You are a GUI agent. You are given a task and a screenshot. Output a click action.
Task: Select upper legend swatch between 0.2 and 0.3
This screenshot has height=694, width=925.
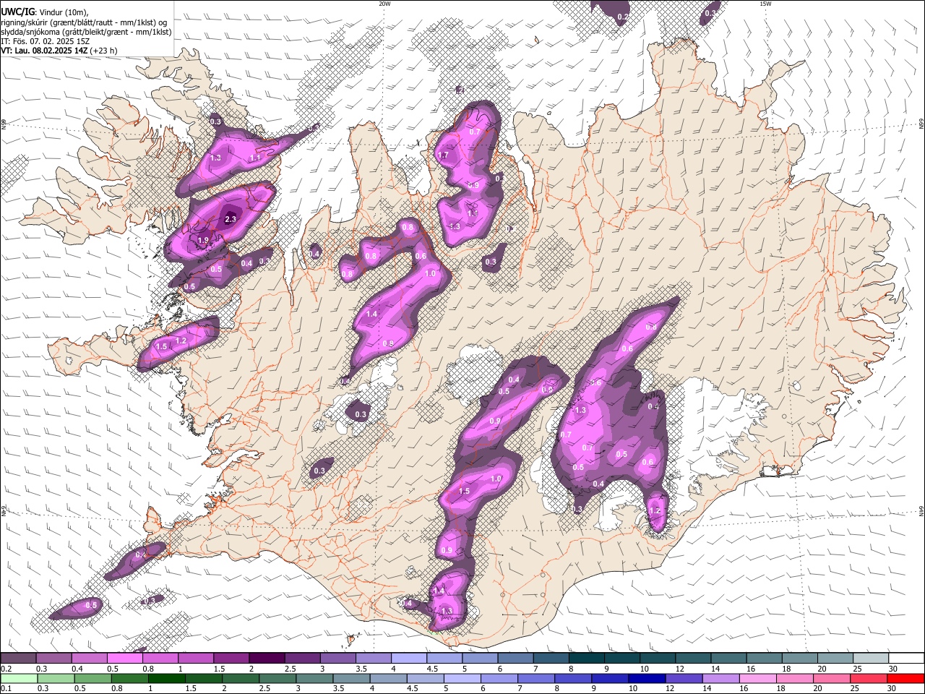[x=18, y=658]
